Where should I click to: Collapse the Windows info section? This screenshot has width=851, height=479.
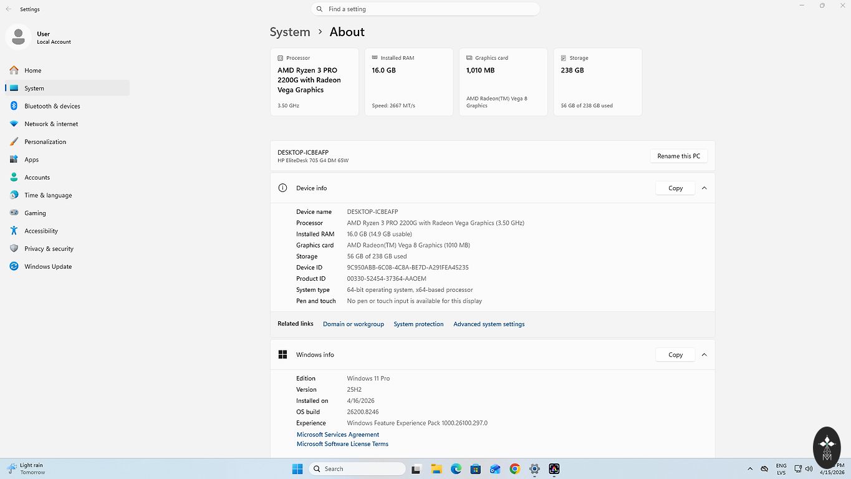click(704, 355)
